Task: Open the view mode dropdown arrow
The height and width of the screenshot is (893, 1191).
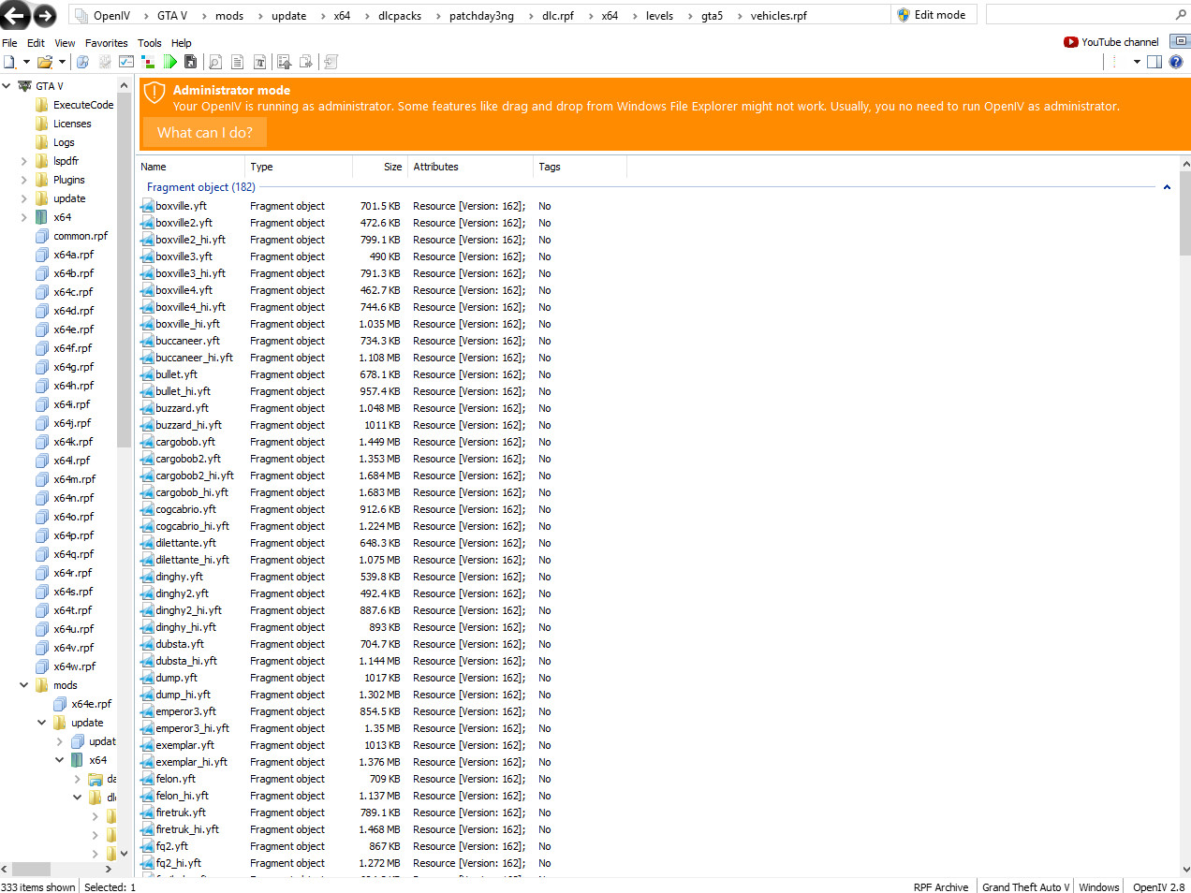Action: (x=1137, y=62)
